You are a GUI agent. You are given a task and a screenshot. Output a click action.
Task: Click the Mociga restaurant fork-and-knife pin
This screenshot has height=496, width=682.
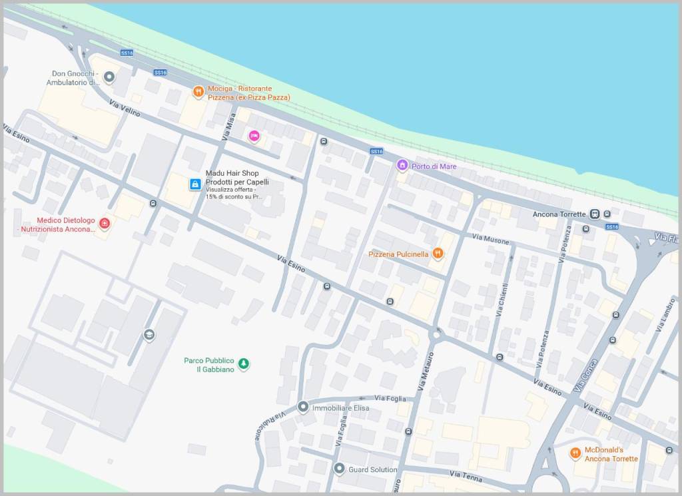[x=198, y=92]
